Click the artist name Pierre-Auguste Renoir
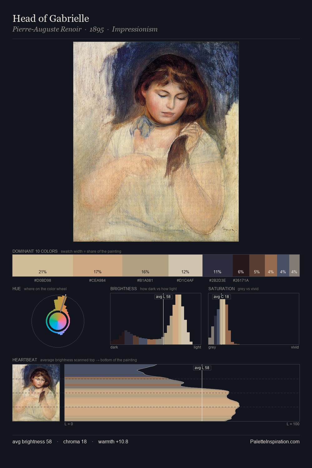This screenshot has height=468, width=312. (47, 29)
